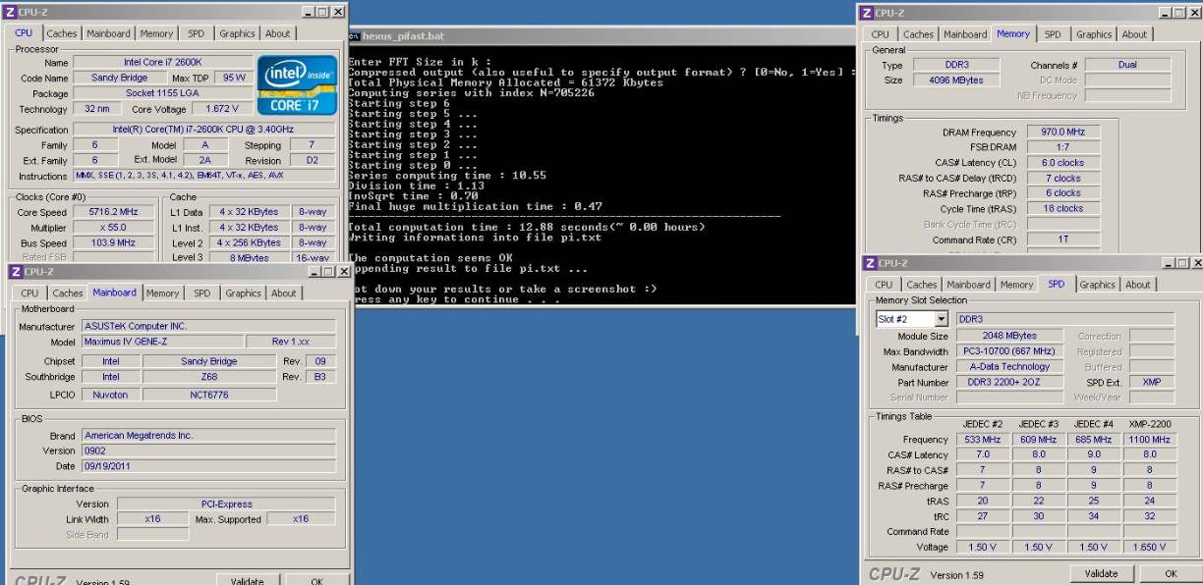Switch to Graphics tab in the SPD window
This screenshot has width=1203, height=585.
click(x=1098, y=285)
